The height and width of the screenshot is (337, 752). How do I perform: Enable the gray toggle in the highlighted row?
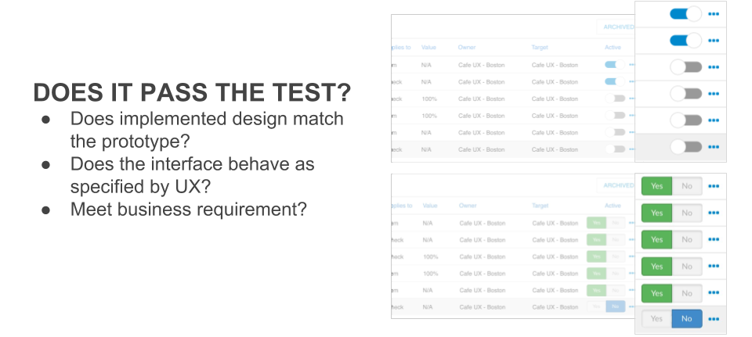(x=686, y=147)
